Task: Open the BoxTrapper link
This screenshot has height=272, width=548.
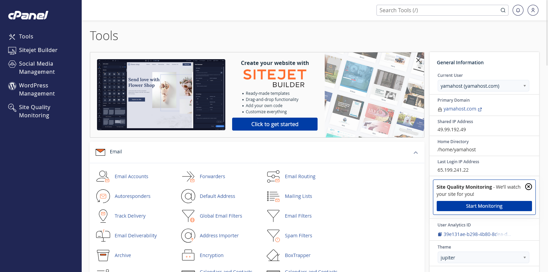Action: pos(298,255)
